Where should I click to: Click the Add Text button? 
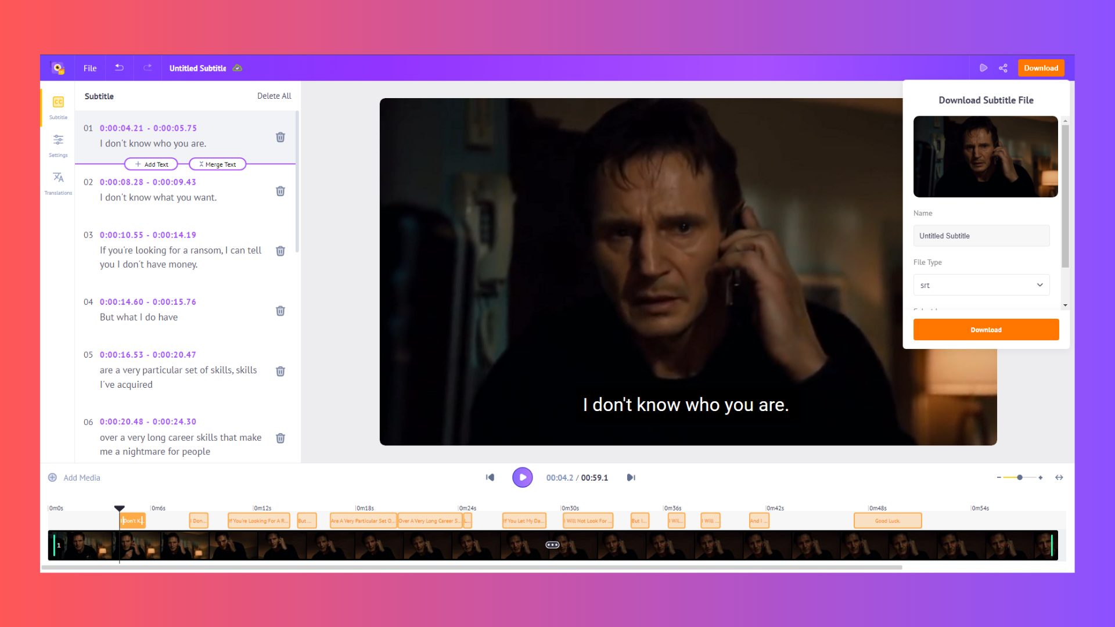tap(151, 164)
